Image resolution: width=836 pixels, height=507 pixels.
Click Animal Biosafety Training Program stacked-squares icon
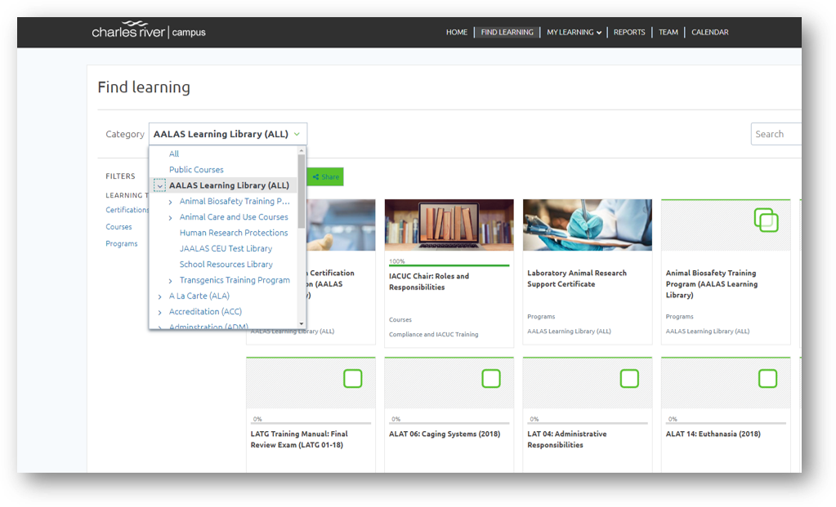click(x=767, y=220)
